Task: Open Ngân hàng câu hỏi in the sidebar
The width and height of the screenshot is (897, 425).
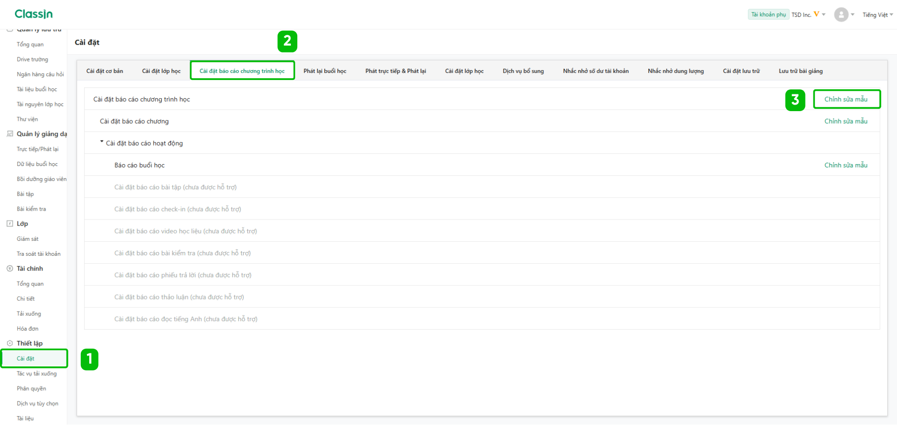Action: click(40, 74)
